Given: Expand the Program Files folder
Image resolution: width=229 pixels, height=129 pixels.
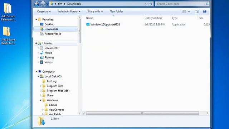Looking at the screenshot, I should [x=40, y=86].
